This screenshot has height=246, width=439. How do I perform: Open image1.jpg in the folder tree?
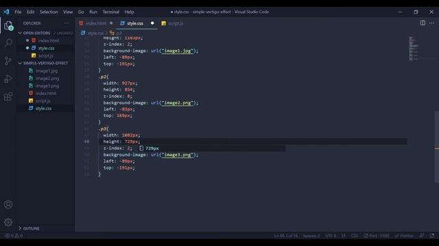click(x=47, y=71)
